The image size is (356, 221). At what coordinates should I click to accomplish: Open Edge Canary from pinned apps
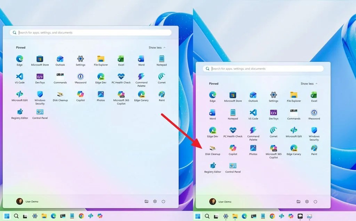click(141, 95)
